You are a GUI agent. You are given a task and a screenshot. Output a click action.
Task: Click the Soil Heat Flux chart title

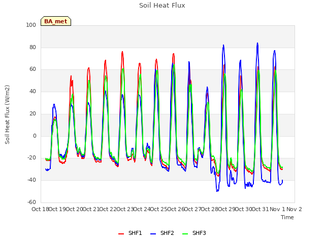click(162, 6)
